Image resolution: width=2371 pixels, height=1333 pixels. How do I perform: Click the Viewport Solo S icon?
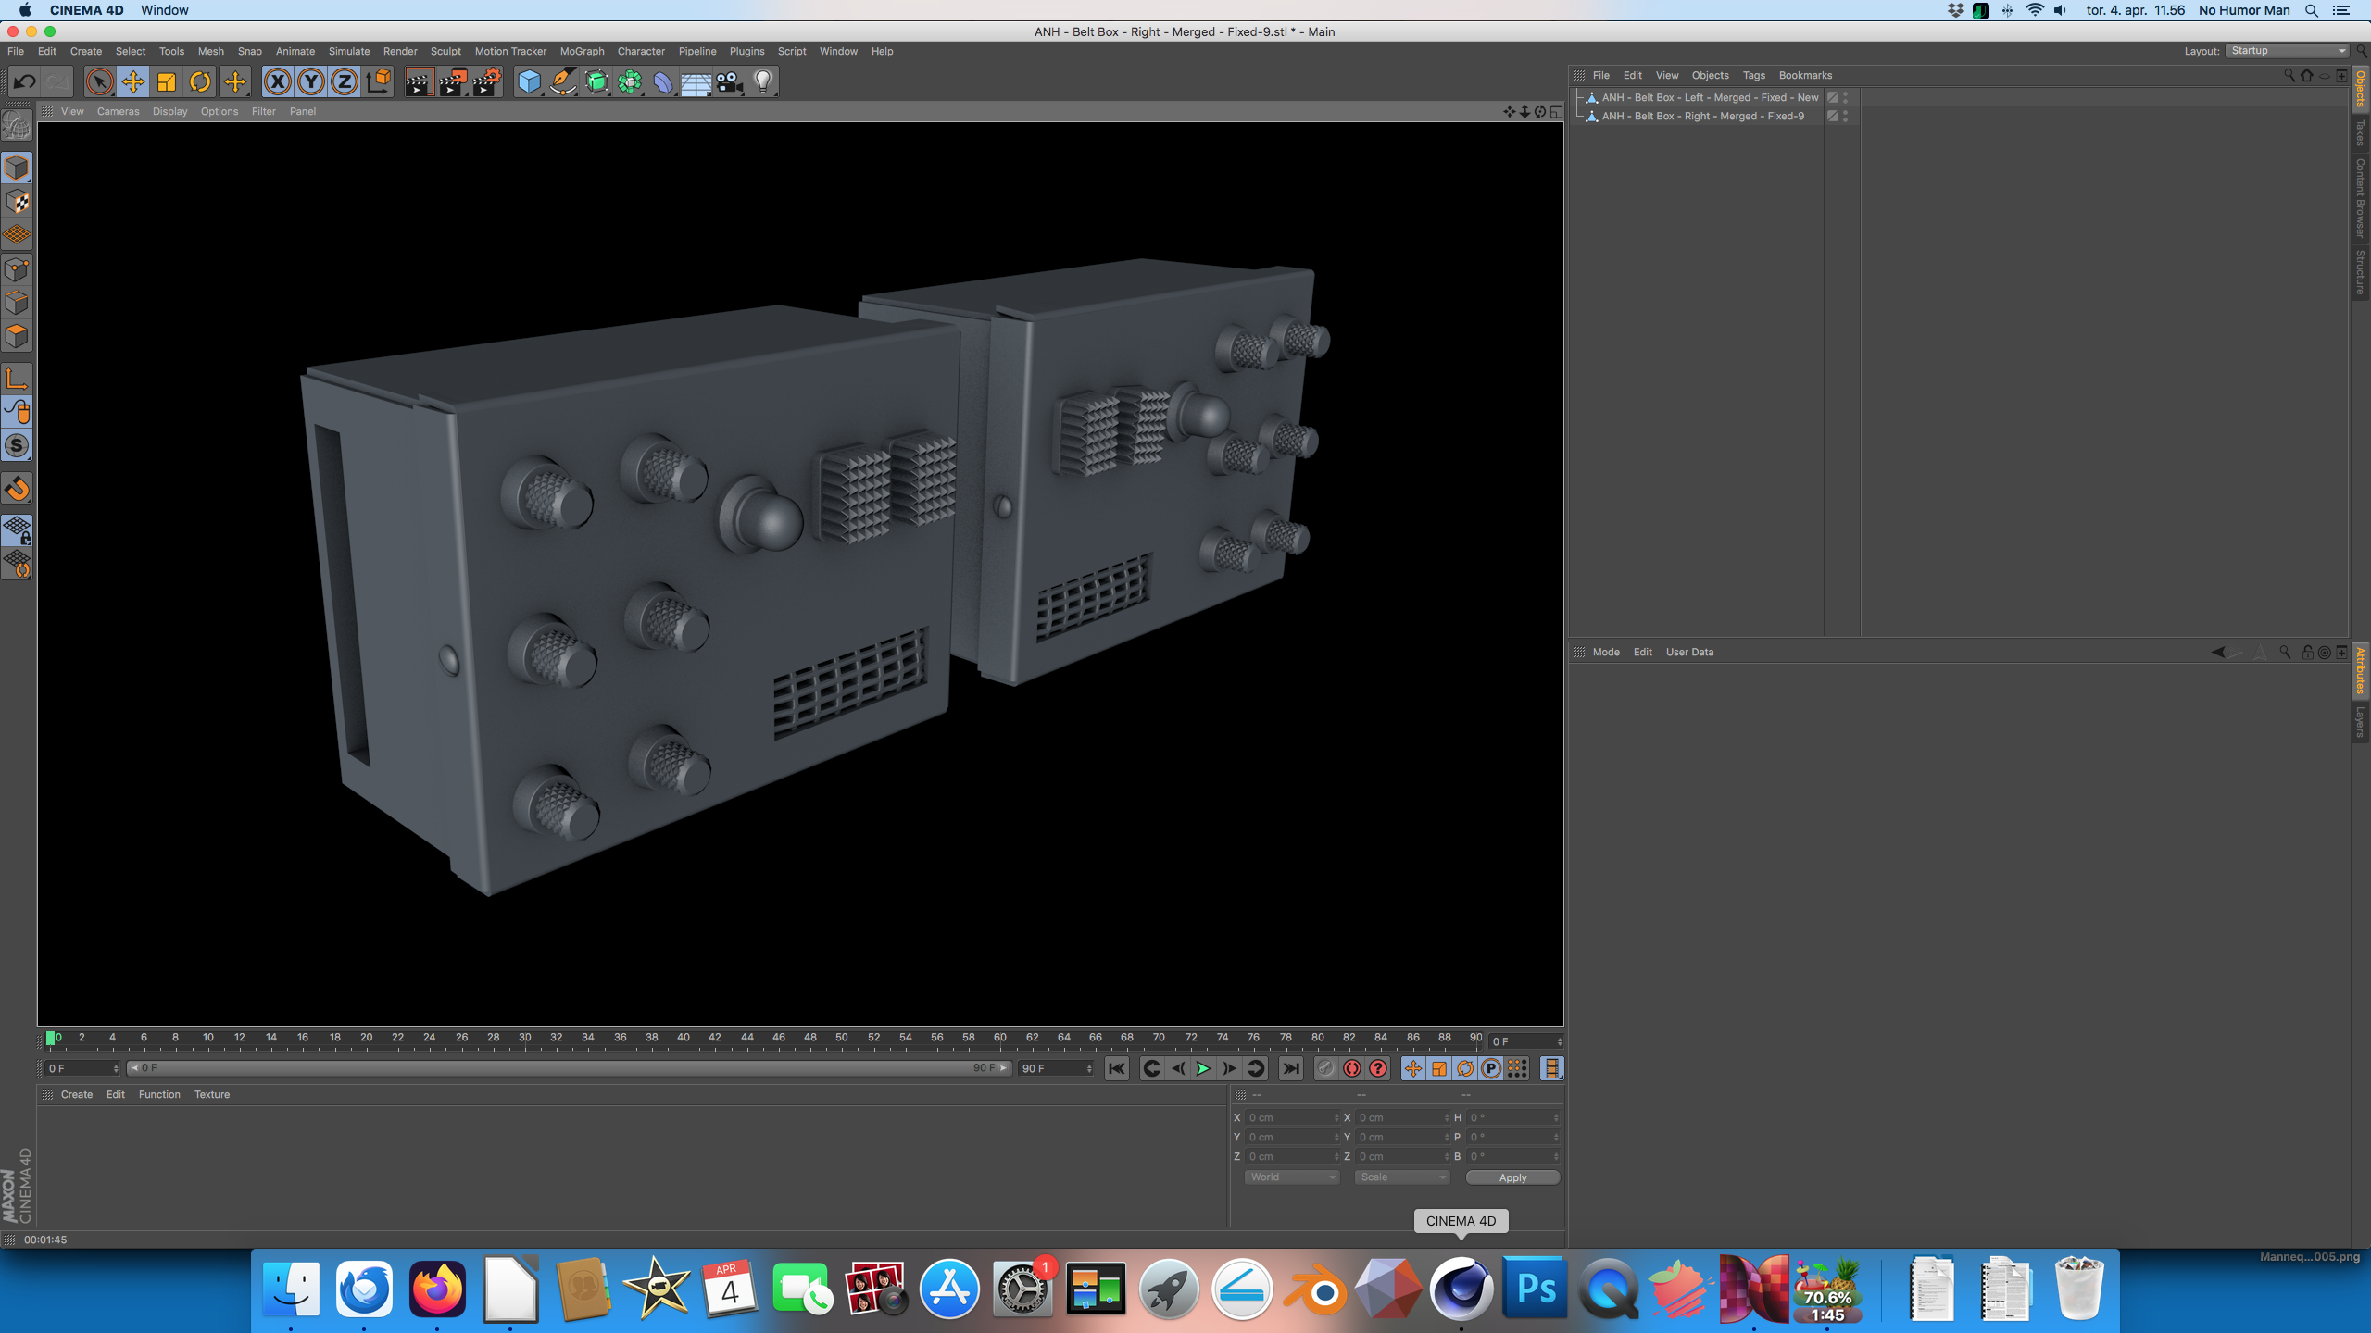click(x=17, y=446)
